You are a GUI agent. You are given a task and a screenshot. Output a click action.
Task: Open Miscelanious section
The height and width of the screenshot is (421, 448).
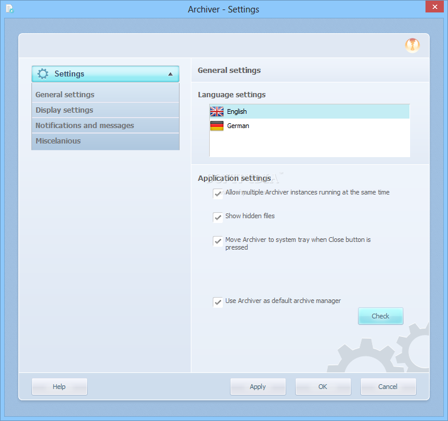(x=105, y=141)
